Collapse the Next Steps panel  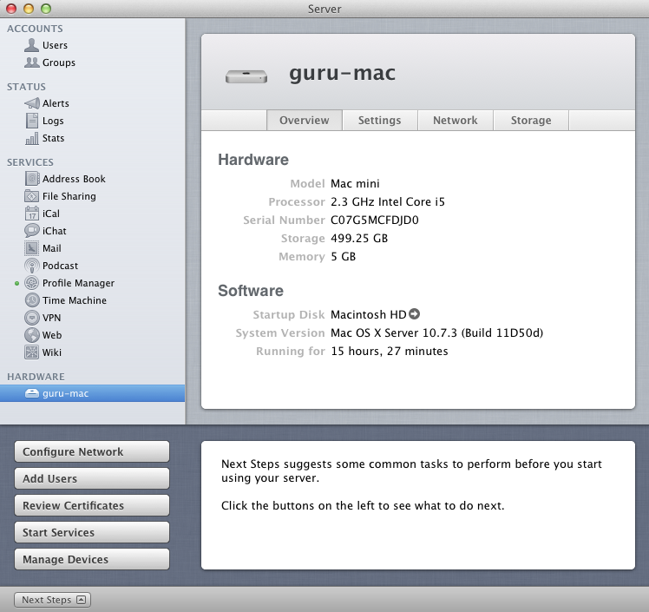53,600
